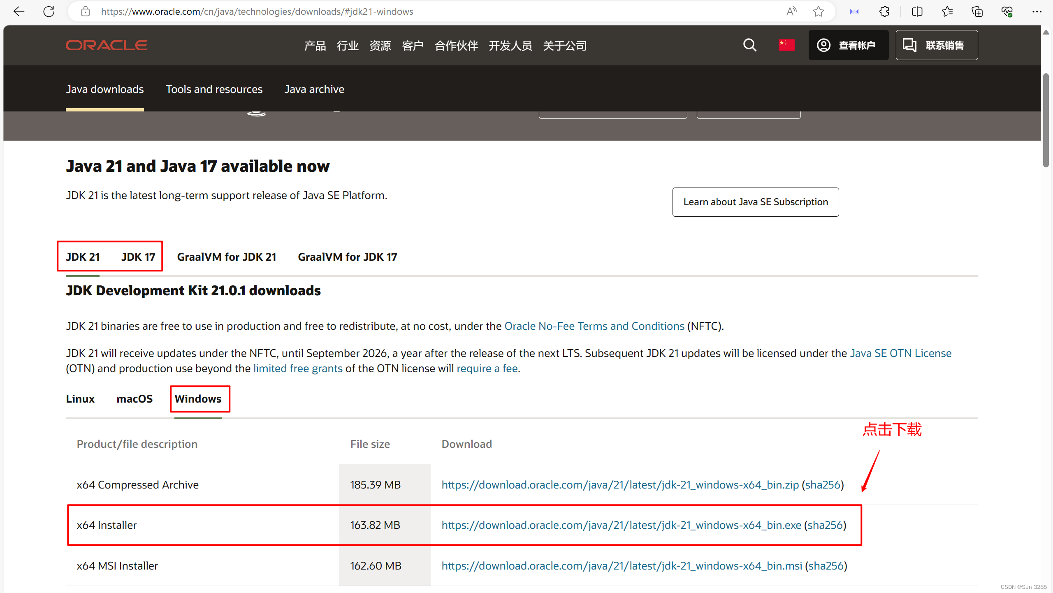Open the Edge settings and more menu
The width and height of the screenshot is (1053, 593).
tap(1037, 12)
